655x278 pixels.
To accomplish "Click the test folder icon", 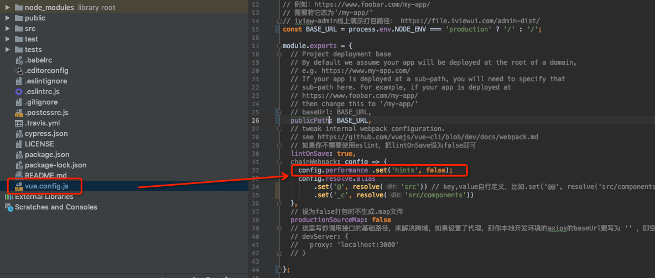I will click(18, 39).
